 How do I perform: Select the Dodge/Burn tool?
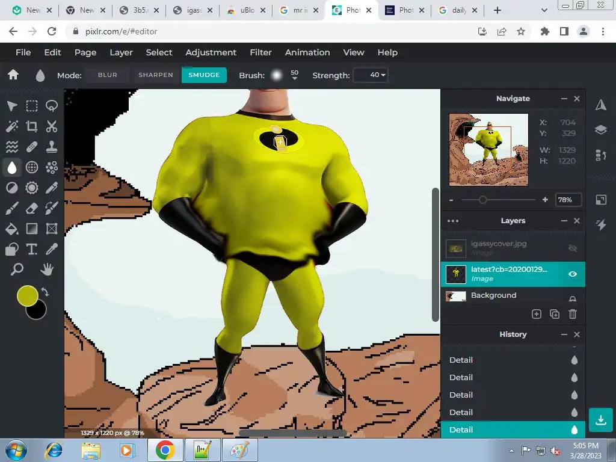(x=12, y=188)
